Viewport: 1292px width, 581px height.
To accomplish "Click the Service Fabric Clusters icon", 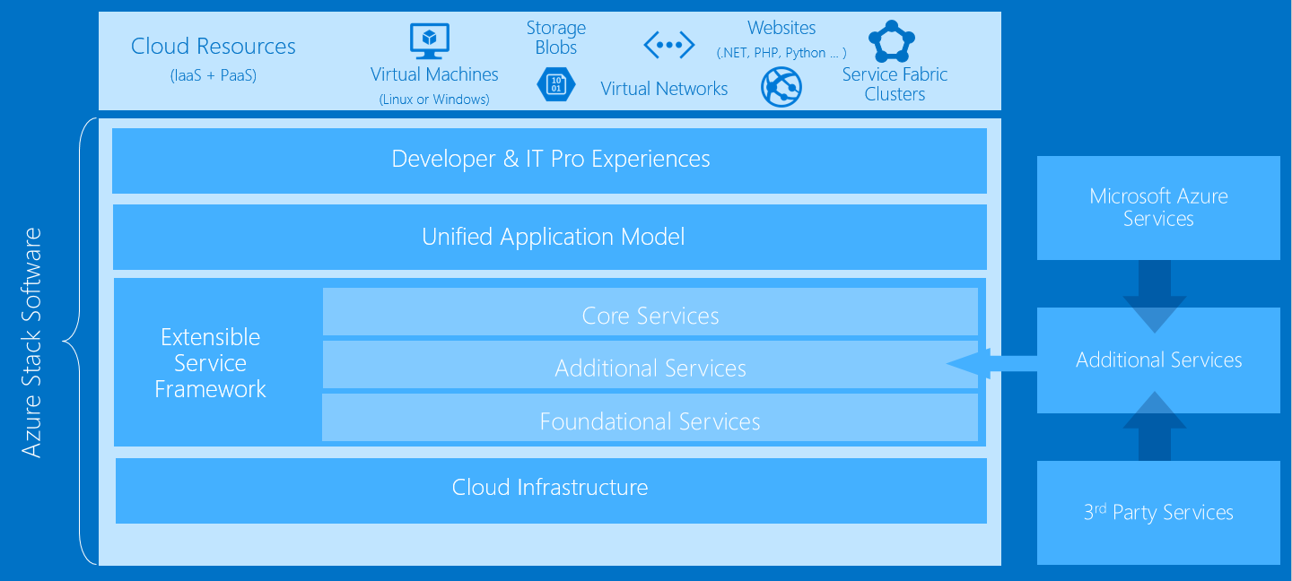I will point(892,42).
